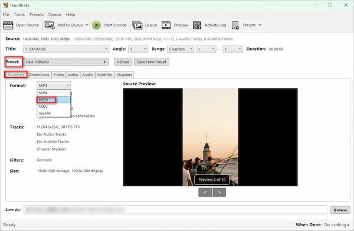Click the Add to Queue icon
The image size is (354, 231).
50,25
